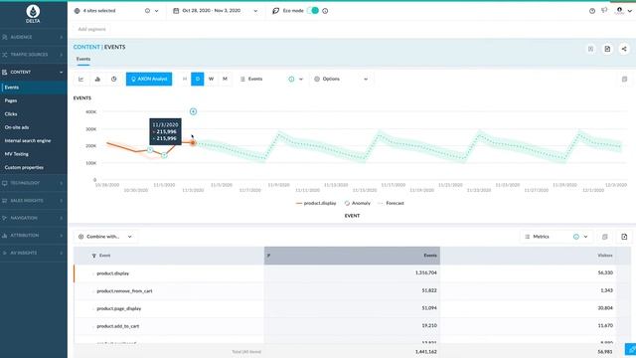Open the Pages item in sidebar
Image resolution: width=636 pixels, height=358 pixels.
click(34, 100)
